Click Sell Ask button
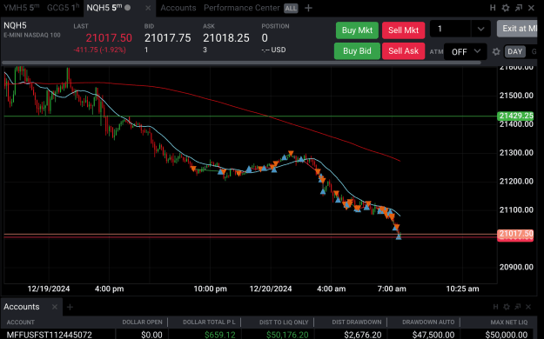 click(x=403, y=51)
